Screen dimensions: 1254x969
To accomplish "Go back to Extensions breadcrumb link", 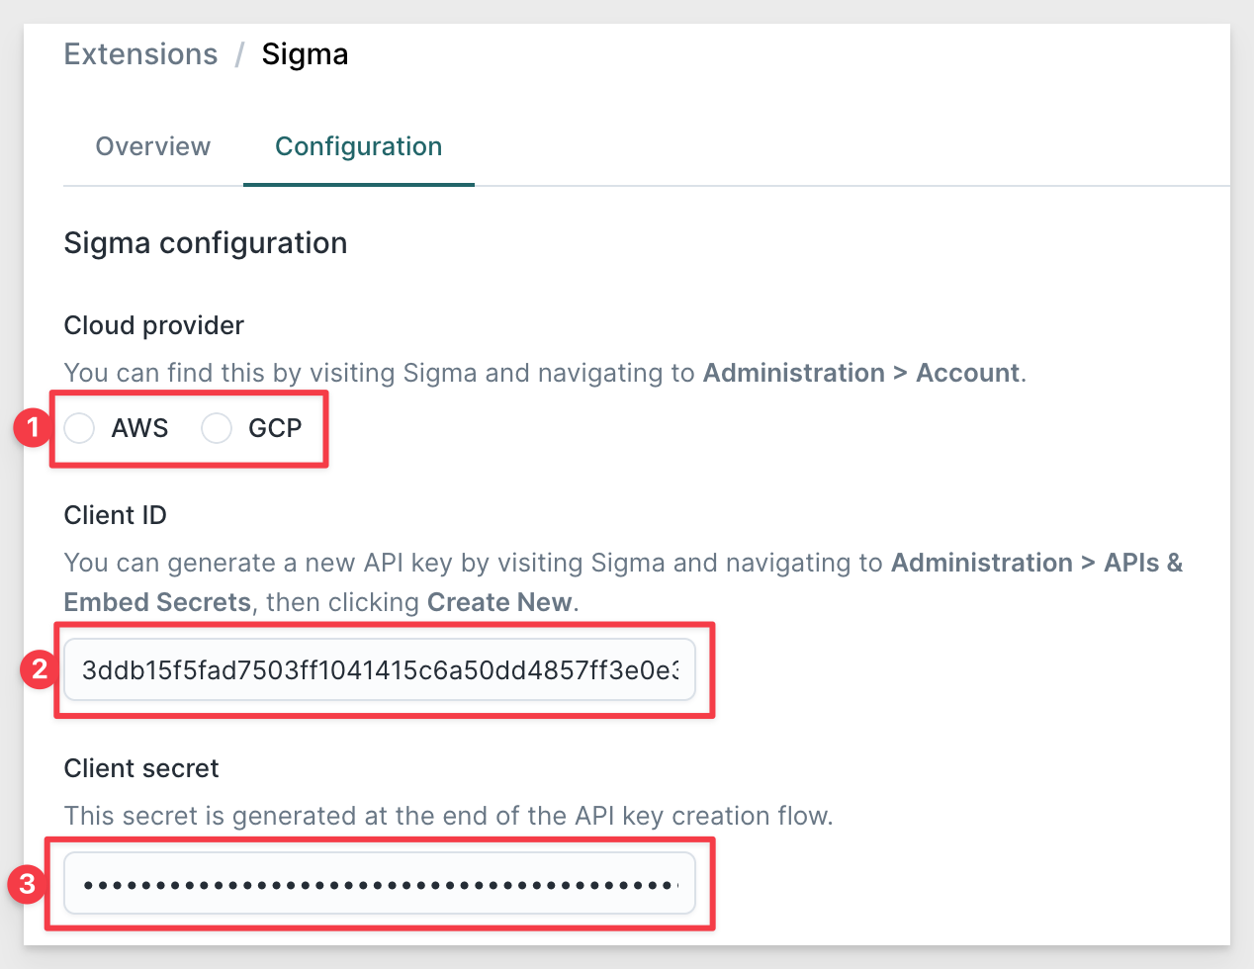I will [x=141, y=54].
